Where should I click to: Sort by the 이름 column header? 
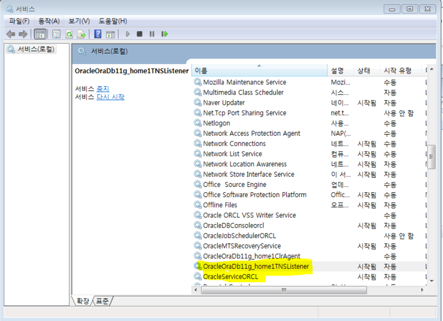coord(259,71)
